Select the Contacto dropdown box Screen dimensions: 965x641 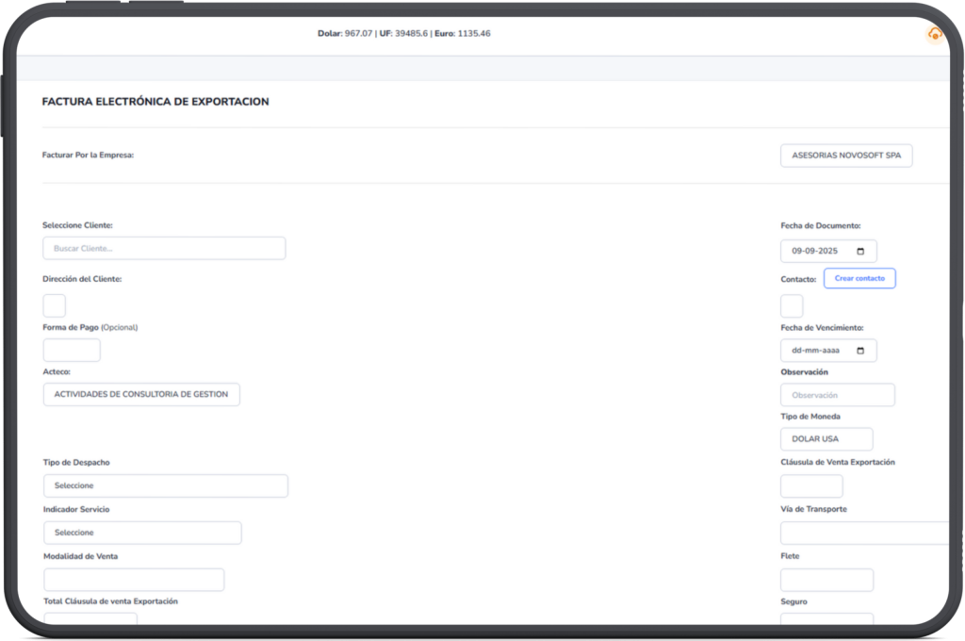(792, 305)
